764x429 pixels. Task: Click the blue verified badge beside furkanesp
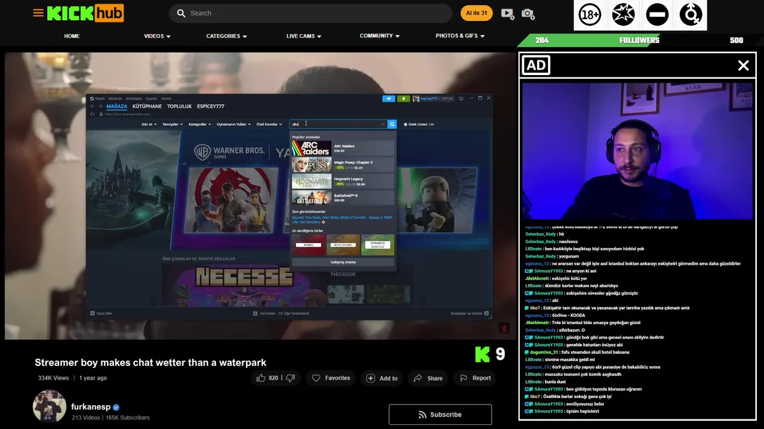116,408
